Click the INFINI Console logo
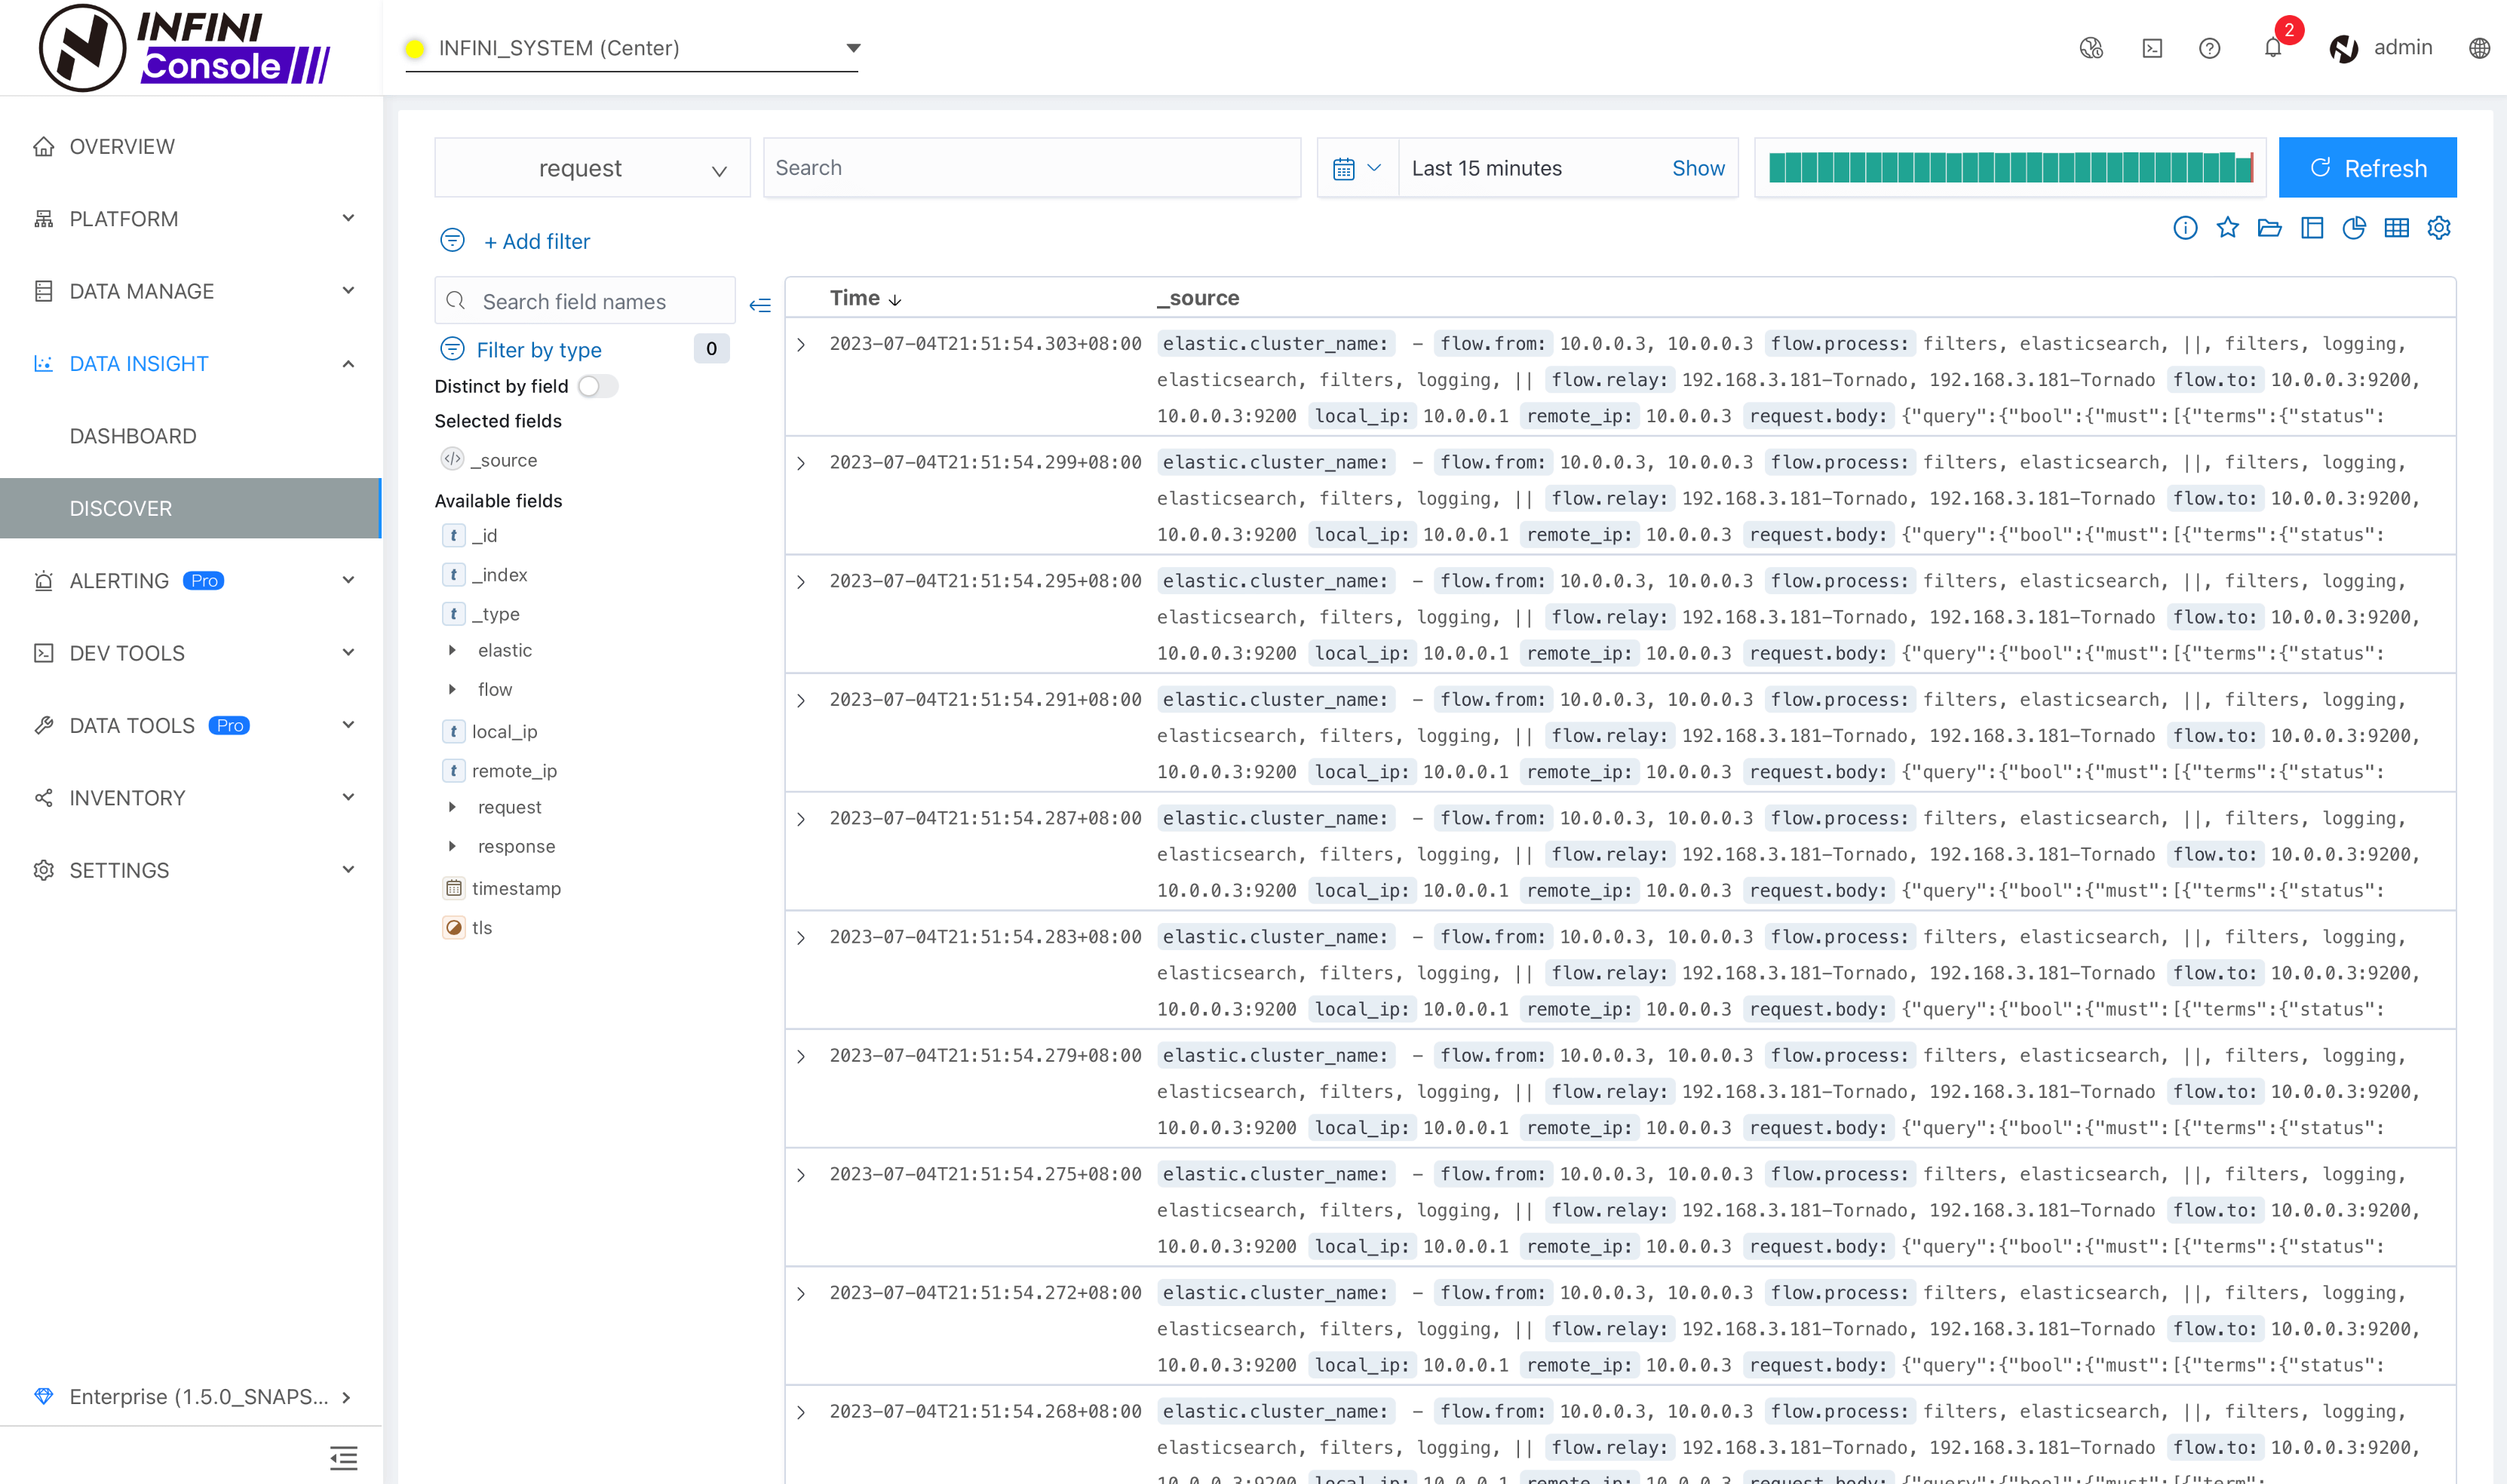This screenshot has width=2507, height=1484. [185, 48]
